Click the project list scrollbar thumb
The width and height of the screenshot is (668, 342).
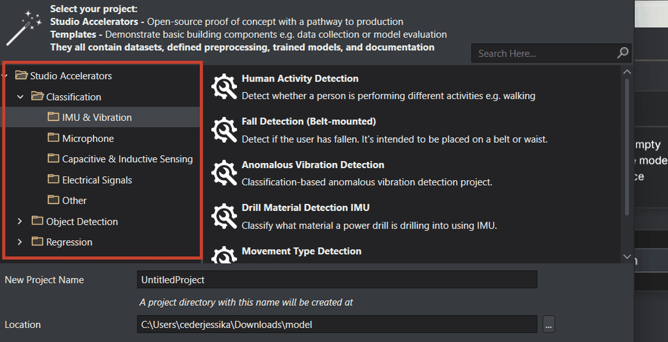pyautogui.click(x=627, y=146)
